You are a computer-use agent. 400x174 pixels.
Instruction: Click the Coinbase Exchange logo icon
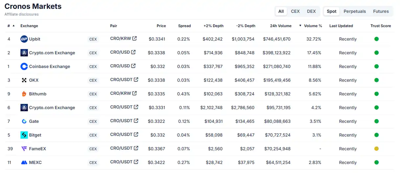tap(24, 67)
